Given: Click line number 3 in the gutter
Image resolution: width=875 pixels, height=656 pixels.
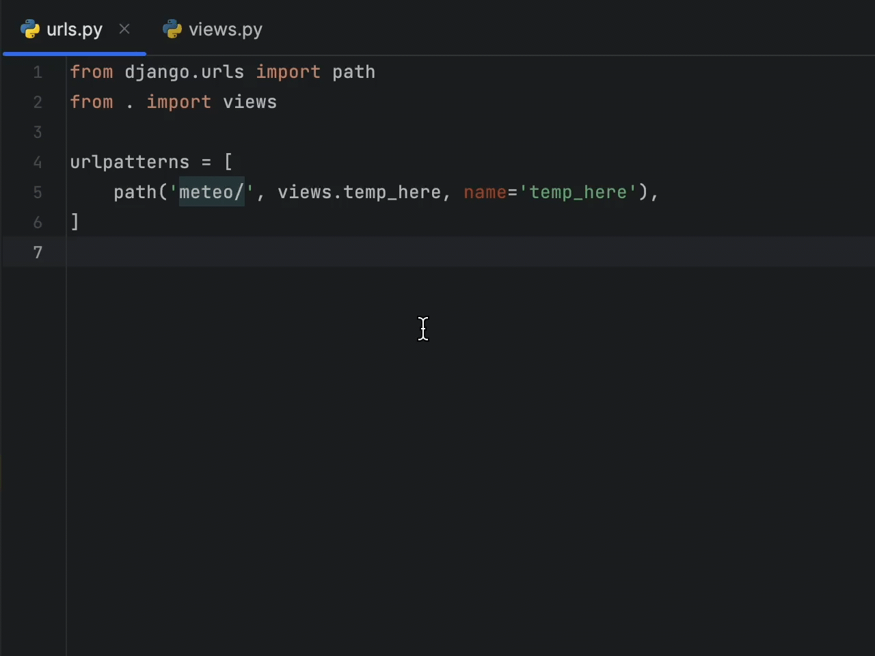Looking at the screenshot, I should [x=38, y=133].
